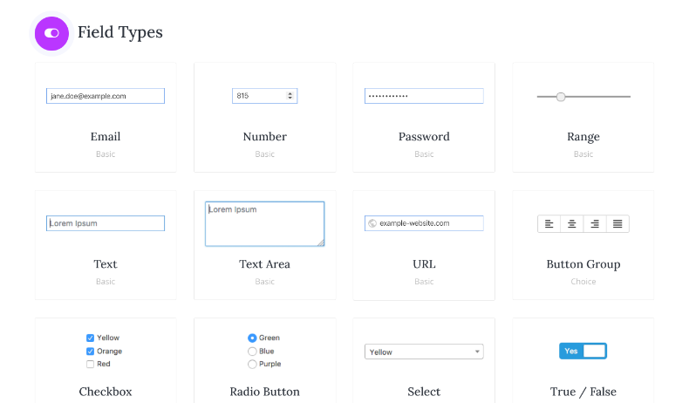Screen dimensions: 689x403
Task: Uncheck the Yellow checkbox
Action: [x=90, y=338]
